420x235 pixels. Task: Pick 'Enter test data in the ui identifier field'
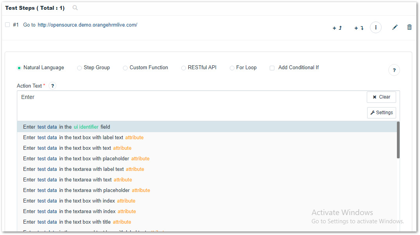(x=67, y=127)
